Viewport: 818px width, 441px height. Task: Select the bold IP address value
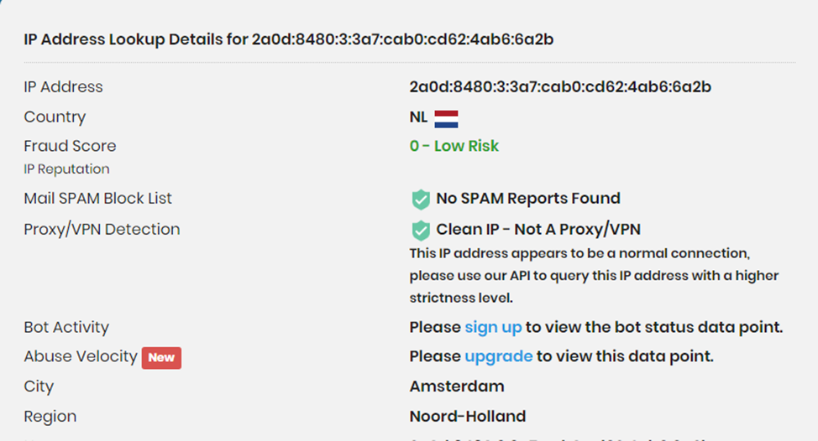pos(560,86)
